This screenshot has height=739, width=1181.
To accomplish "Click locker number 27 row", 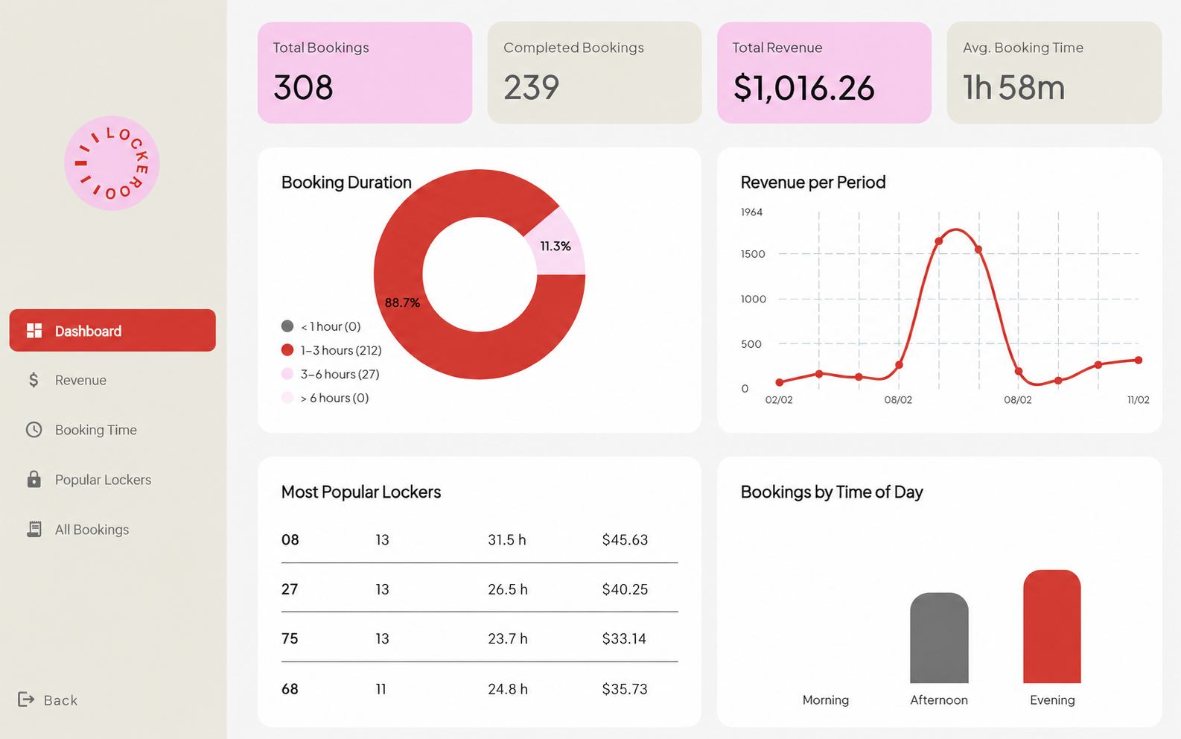I will click(480, 589).
